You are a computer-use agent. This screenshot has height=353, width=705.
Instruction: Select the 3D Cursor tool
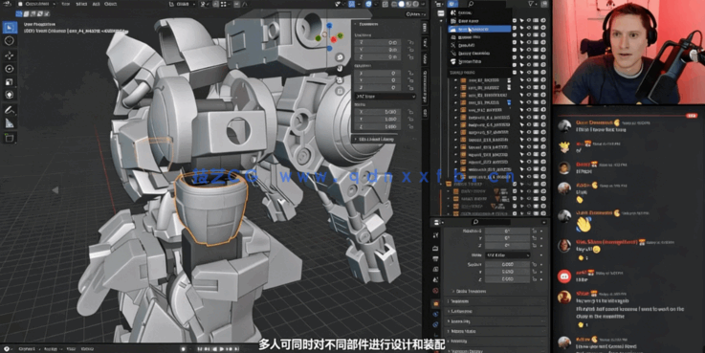click(10, 41)
